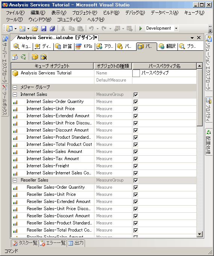Click the Undo arrow icon
214x256 pixels.
tap(91, 29)
